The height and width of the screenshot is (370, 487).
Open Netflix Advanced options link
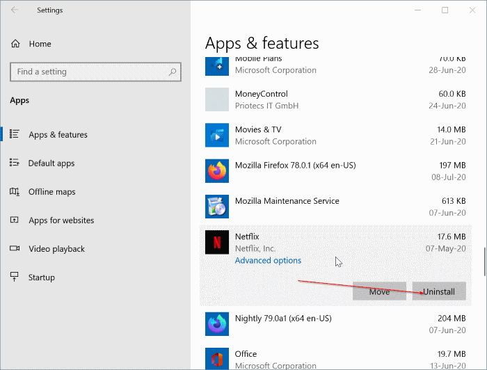tap(268, 260)
